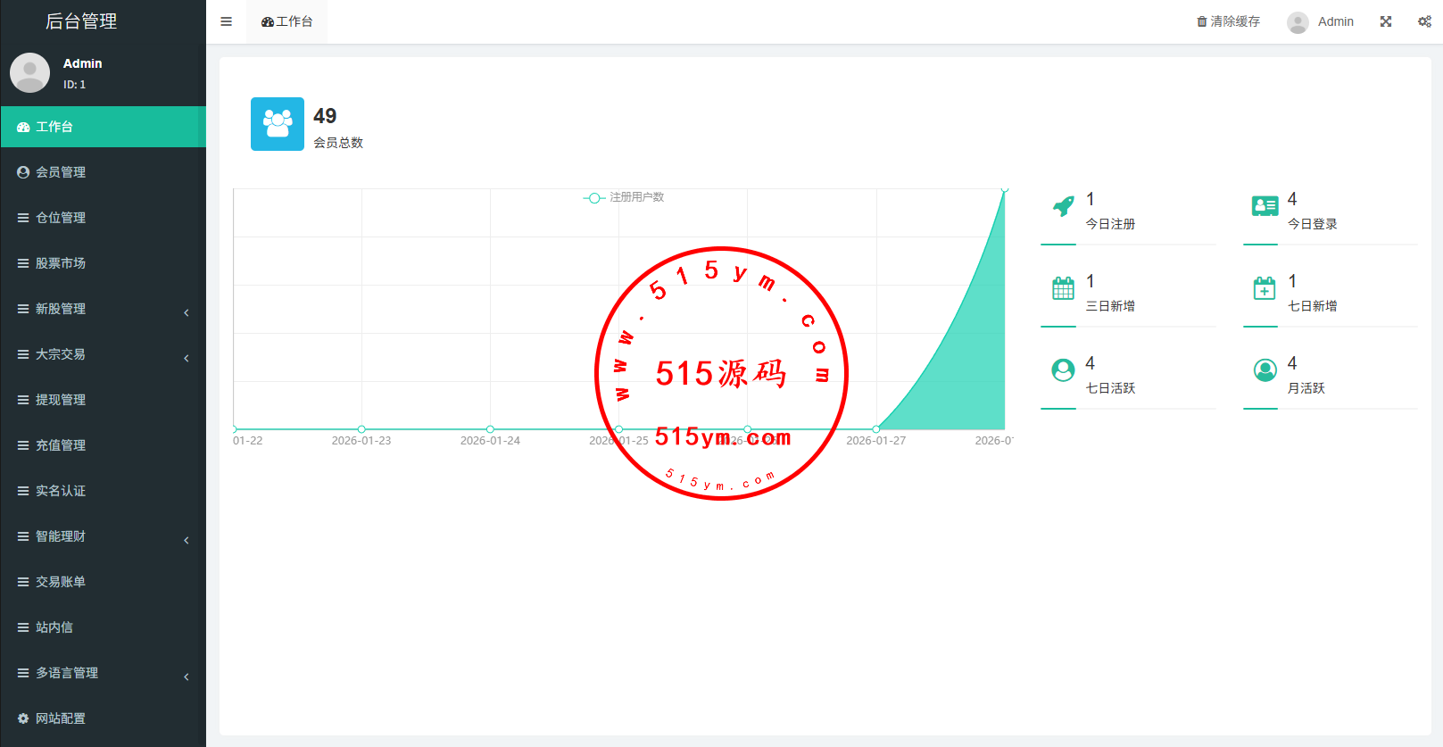Click the fullscreen toggle icon
Screen dimensions: 1443x747
[x=1386, y=21]
